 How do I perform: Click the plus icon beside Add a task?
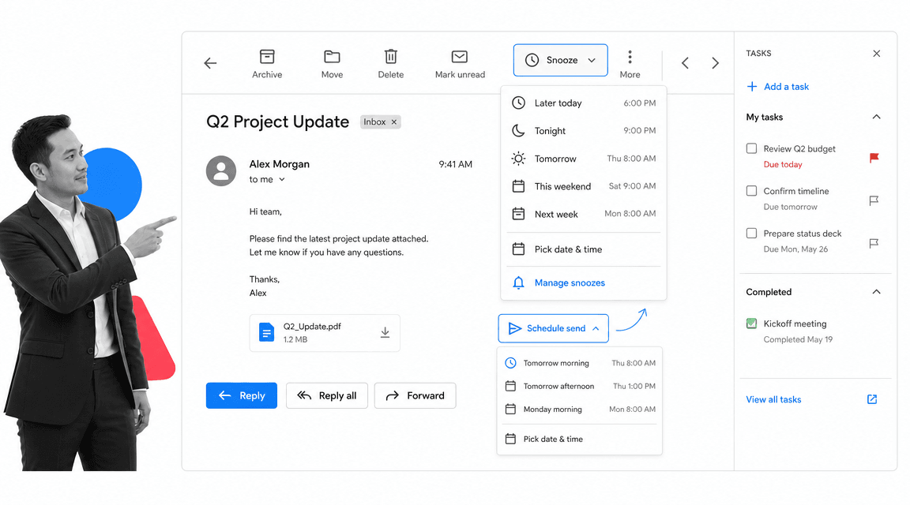(751, 86)
